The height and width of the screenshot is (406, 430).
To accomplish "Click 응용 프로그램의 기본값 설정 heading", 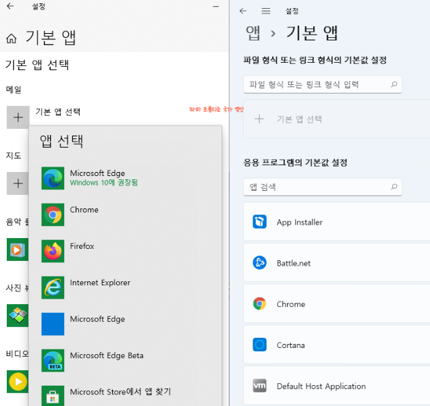I will coord(295,163).
